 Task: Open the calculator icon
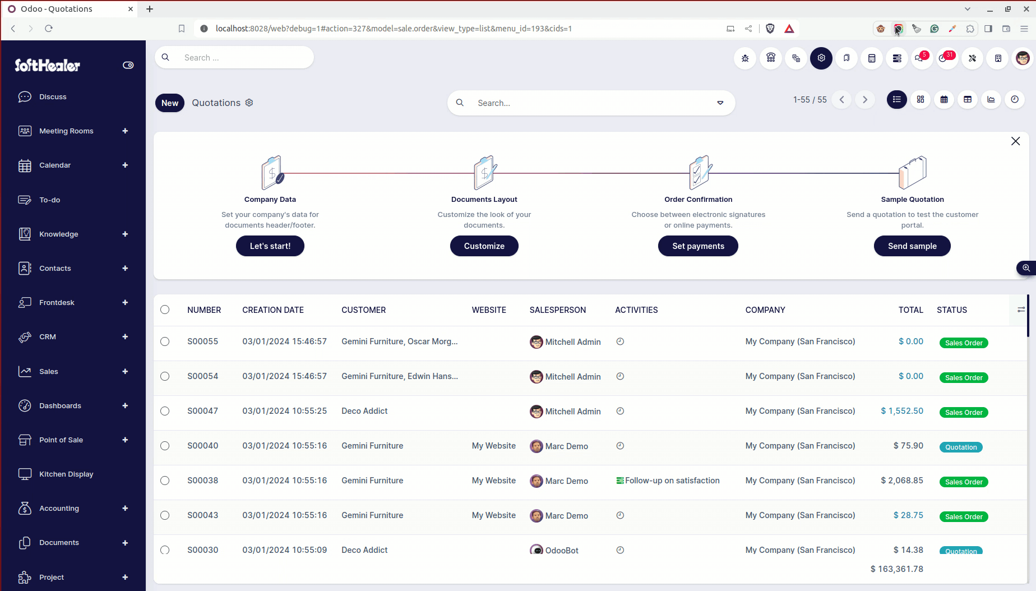[x=872, y=58]
